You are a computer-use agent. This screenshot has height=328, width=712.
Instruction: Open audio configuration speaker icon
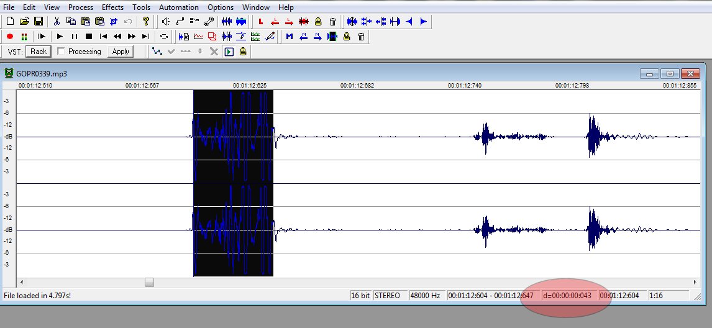166,21
